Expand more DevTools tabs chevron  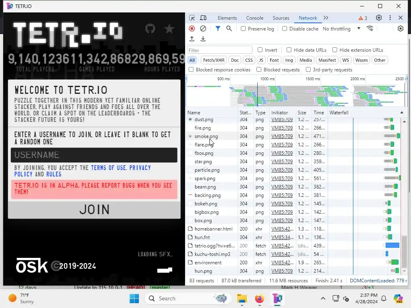click(x=326, y=18)
